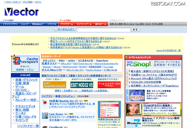Open テキストエディタ category

[25, 106]
